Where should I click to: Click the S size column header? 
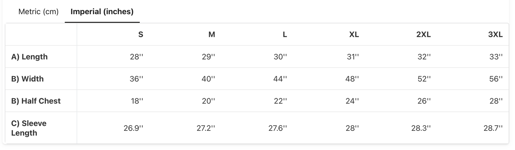tap(140, 35)
